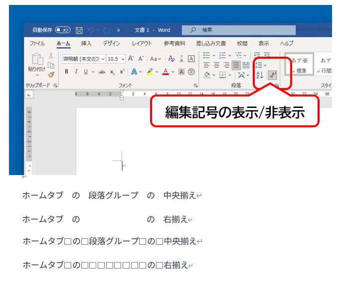Click the text effects blue A icon
This screenshot has width=340, height=284.
pos(134,72)
